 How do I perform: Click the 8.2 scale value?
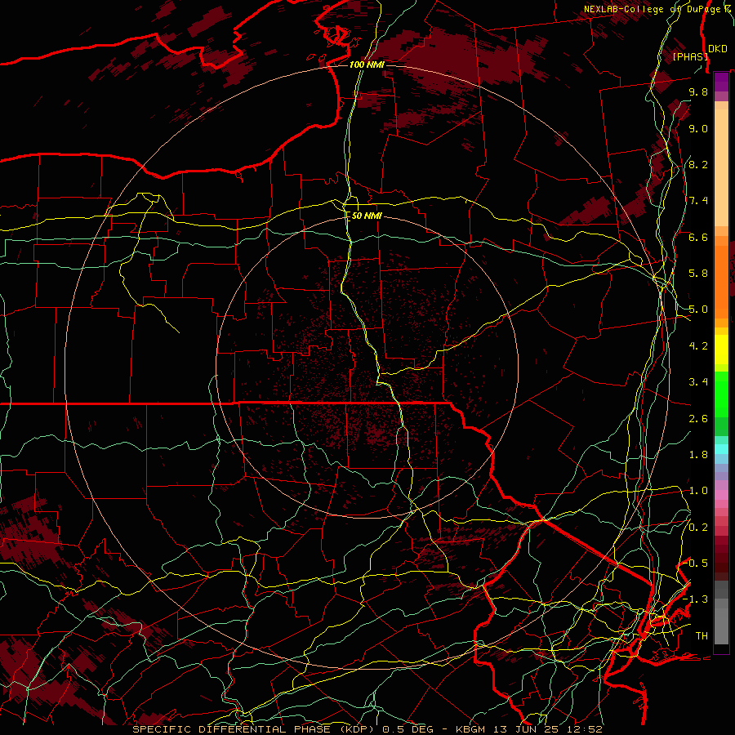pos(698,164)
